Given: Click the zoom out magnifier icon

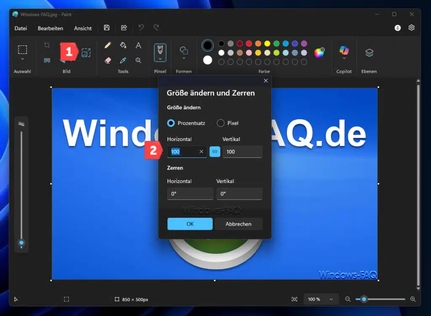Looking at the screenshot, I should click(x=348, y=299).
